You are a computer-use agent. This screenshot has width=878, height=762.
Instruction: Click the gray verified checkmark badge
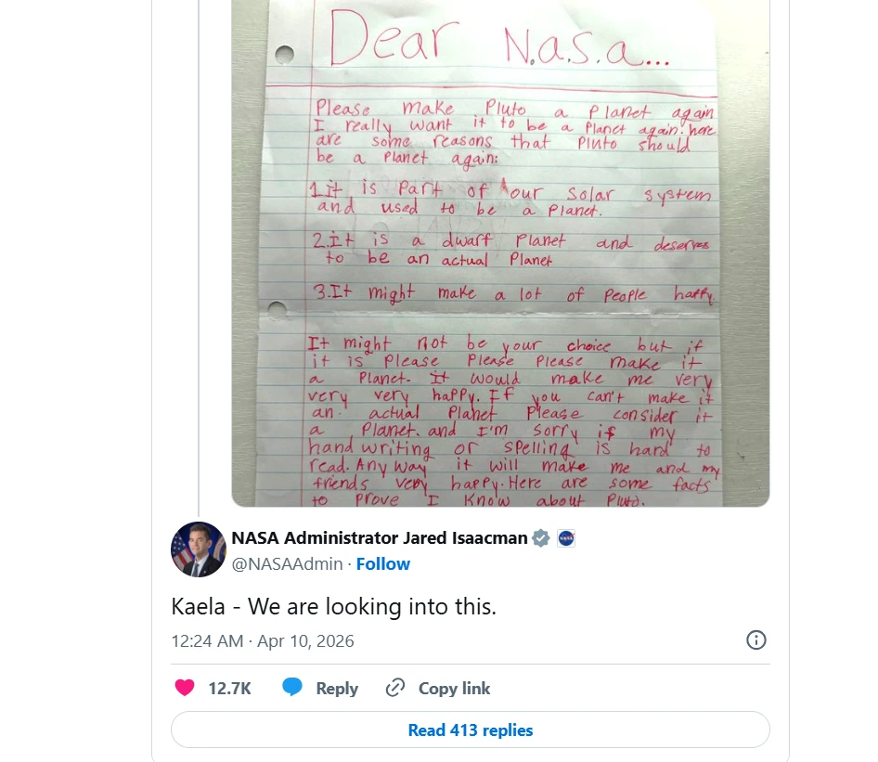(541, 537)
